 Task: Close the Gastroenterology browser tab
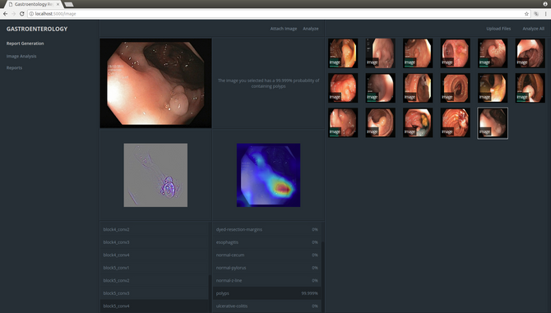[x=58, y=4]
